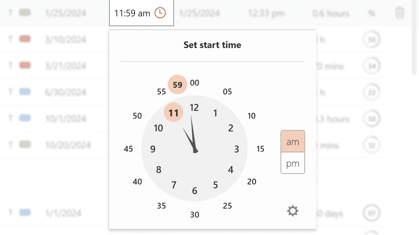Switch the time period to pm
419x235 pixels.
293,163
